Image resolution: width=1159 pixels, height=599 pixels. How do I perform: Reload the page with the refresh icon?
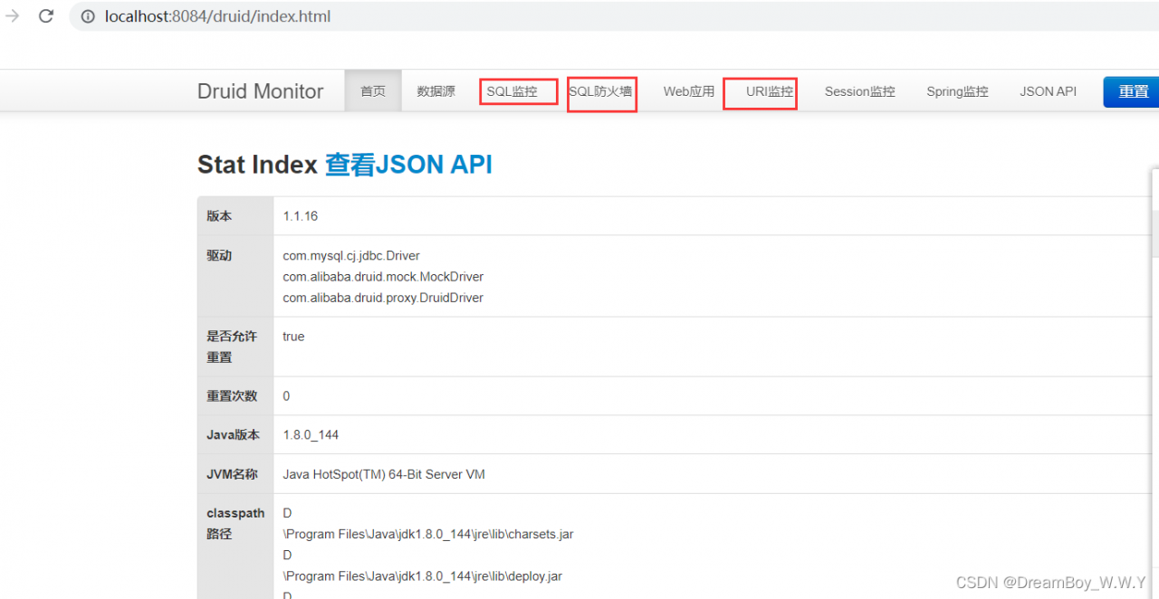tap(46, 16)
